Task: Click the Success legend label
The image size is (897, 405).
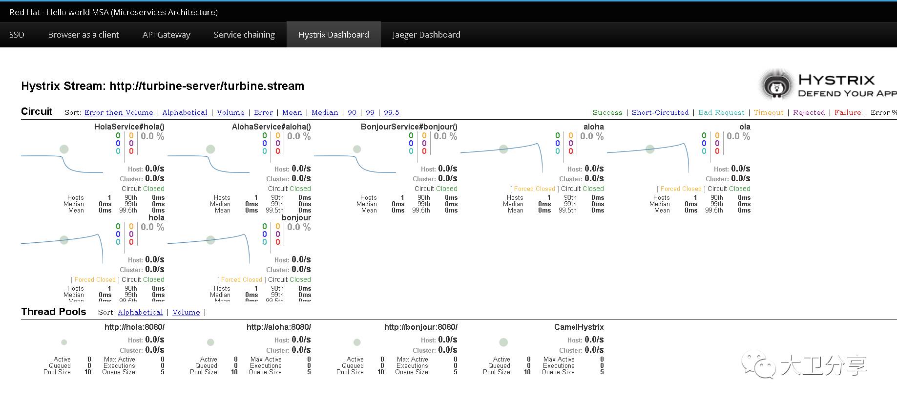Action: 607,112
